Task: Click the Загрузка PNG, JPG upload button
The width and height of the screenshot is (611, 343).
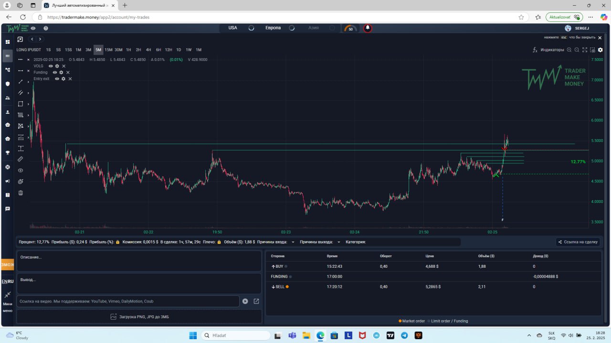Action: (139, 317)
